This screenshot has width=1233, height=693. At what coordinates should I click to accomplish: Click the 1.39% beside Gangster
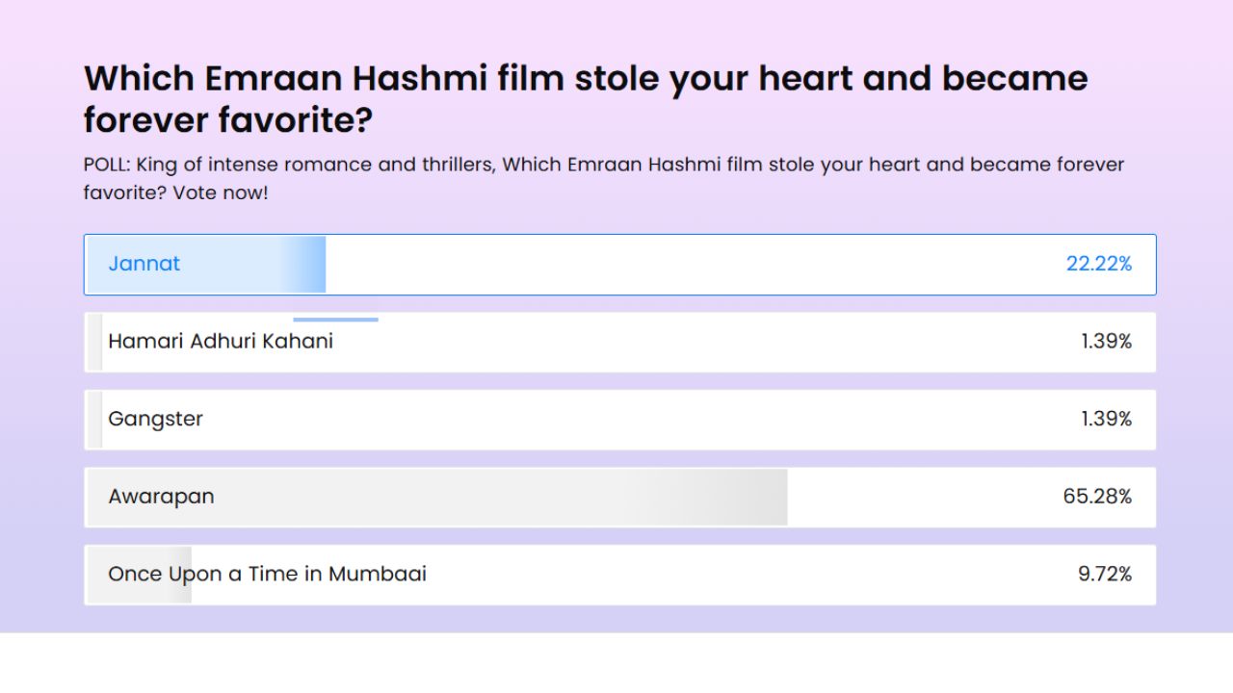(x=1106, y=420)
